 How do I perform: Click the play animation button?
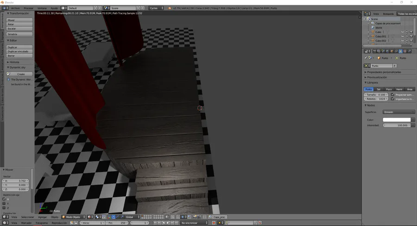(168, 223)
